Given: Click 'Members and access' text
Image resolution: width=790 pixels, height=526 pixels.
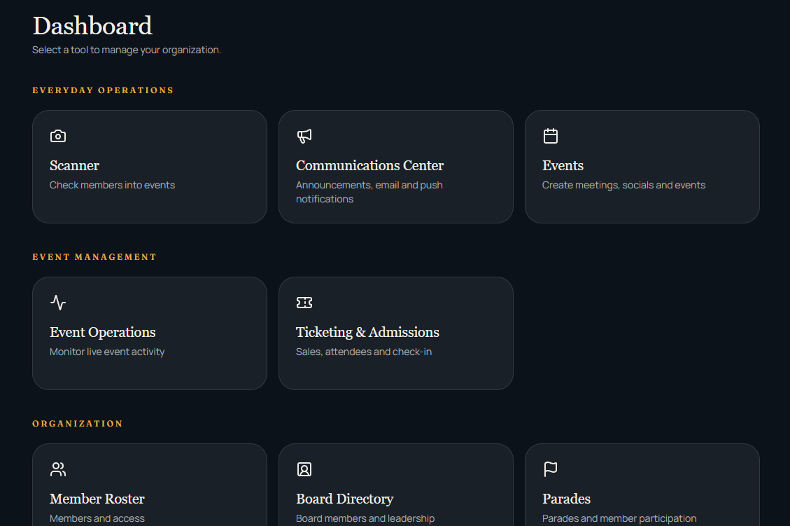Looking at the screenshot, I should click(x=97, y=518).
